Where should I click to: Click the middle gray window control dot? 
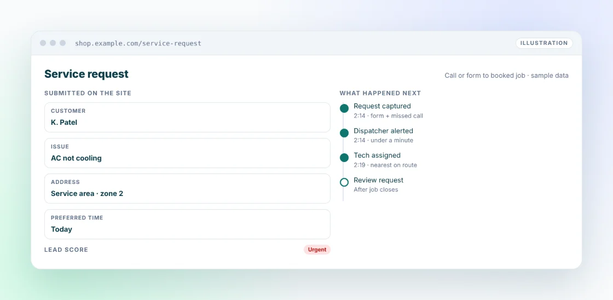53,43
